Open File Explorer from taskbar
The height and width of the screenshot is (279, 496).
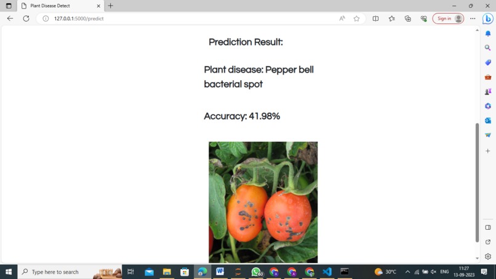pos(167,272)
